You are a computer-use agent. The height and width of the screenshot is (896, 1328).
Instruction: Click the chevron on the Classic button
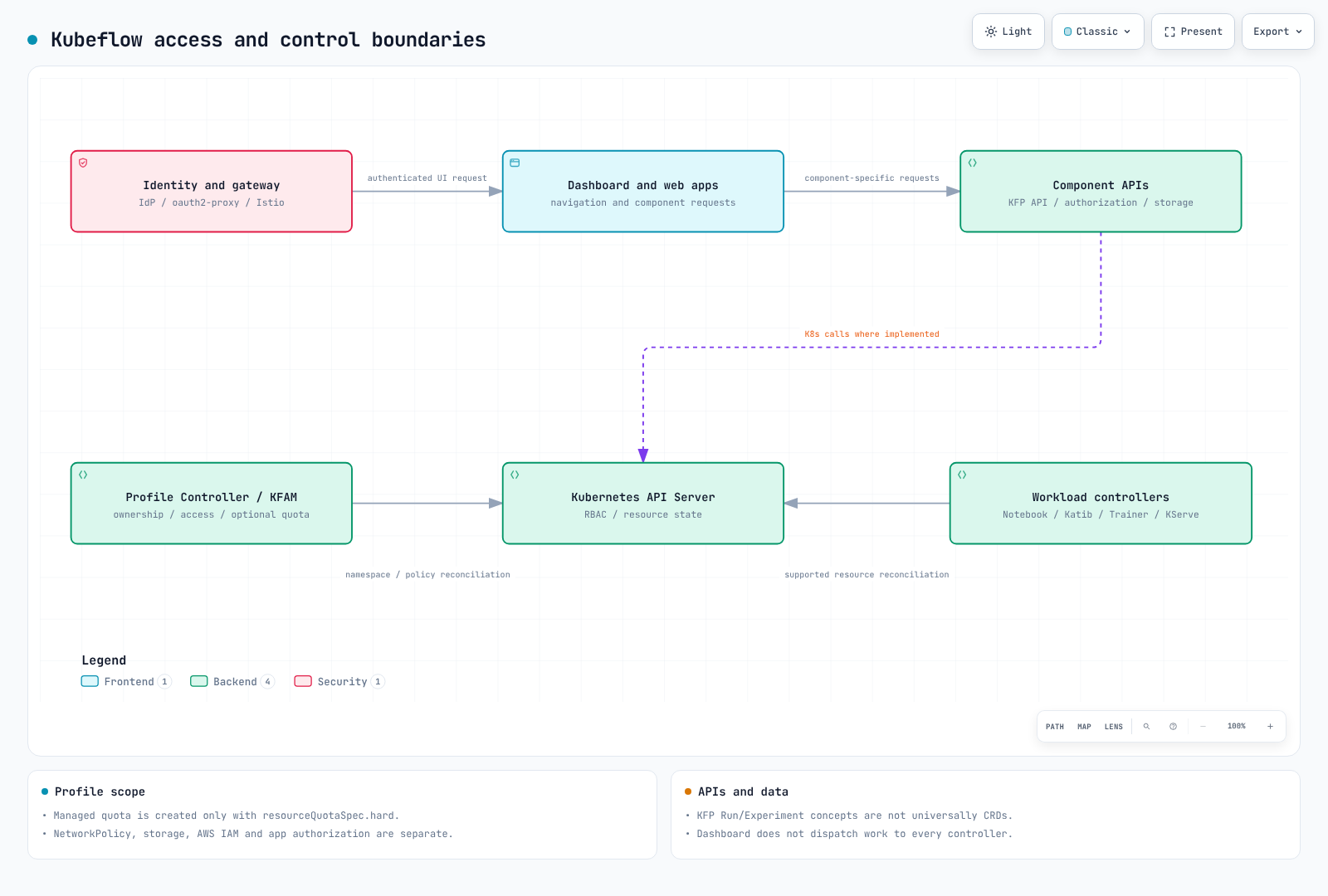(x=1127, y=32)
